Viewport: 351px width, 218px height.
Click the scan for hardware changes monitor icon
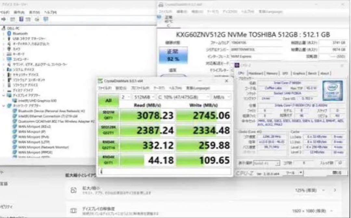point(46,19)
